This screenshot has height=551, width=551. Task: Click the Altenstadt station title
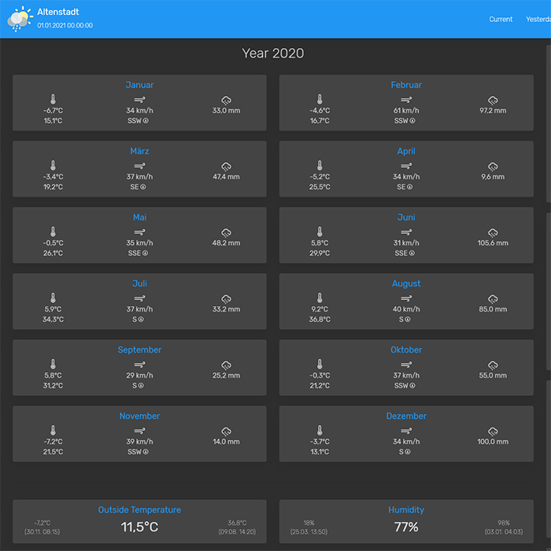coord(58,12)
